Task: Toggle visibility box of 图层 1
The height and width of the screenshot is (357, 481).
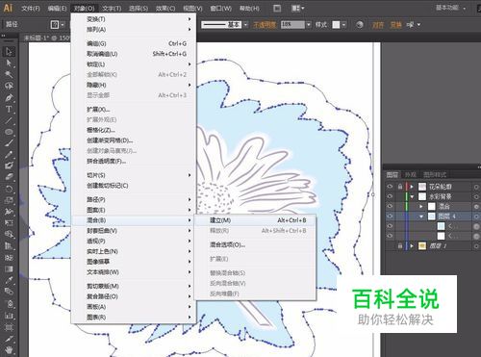Action: (x=390, y=246)
